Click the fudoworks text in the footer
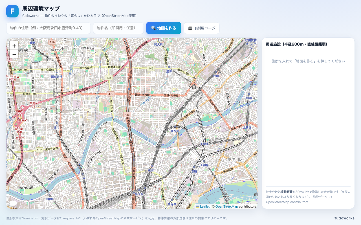361x225 pixels. pos(344,218)
